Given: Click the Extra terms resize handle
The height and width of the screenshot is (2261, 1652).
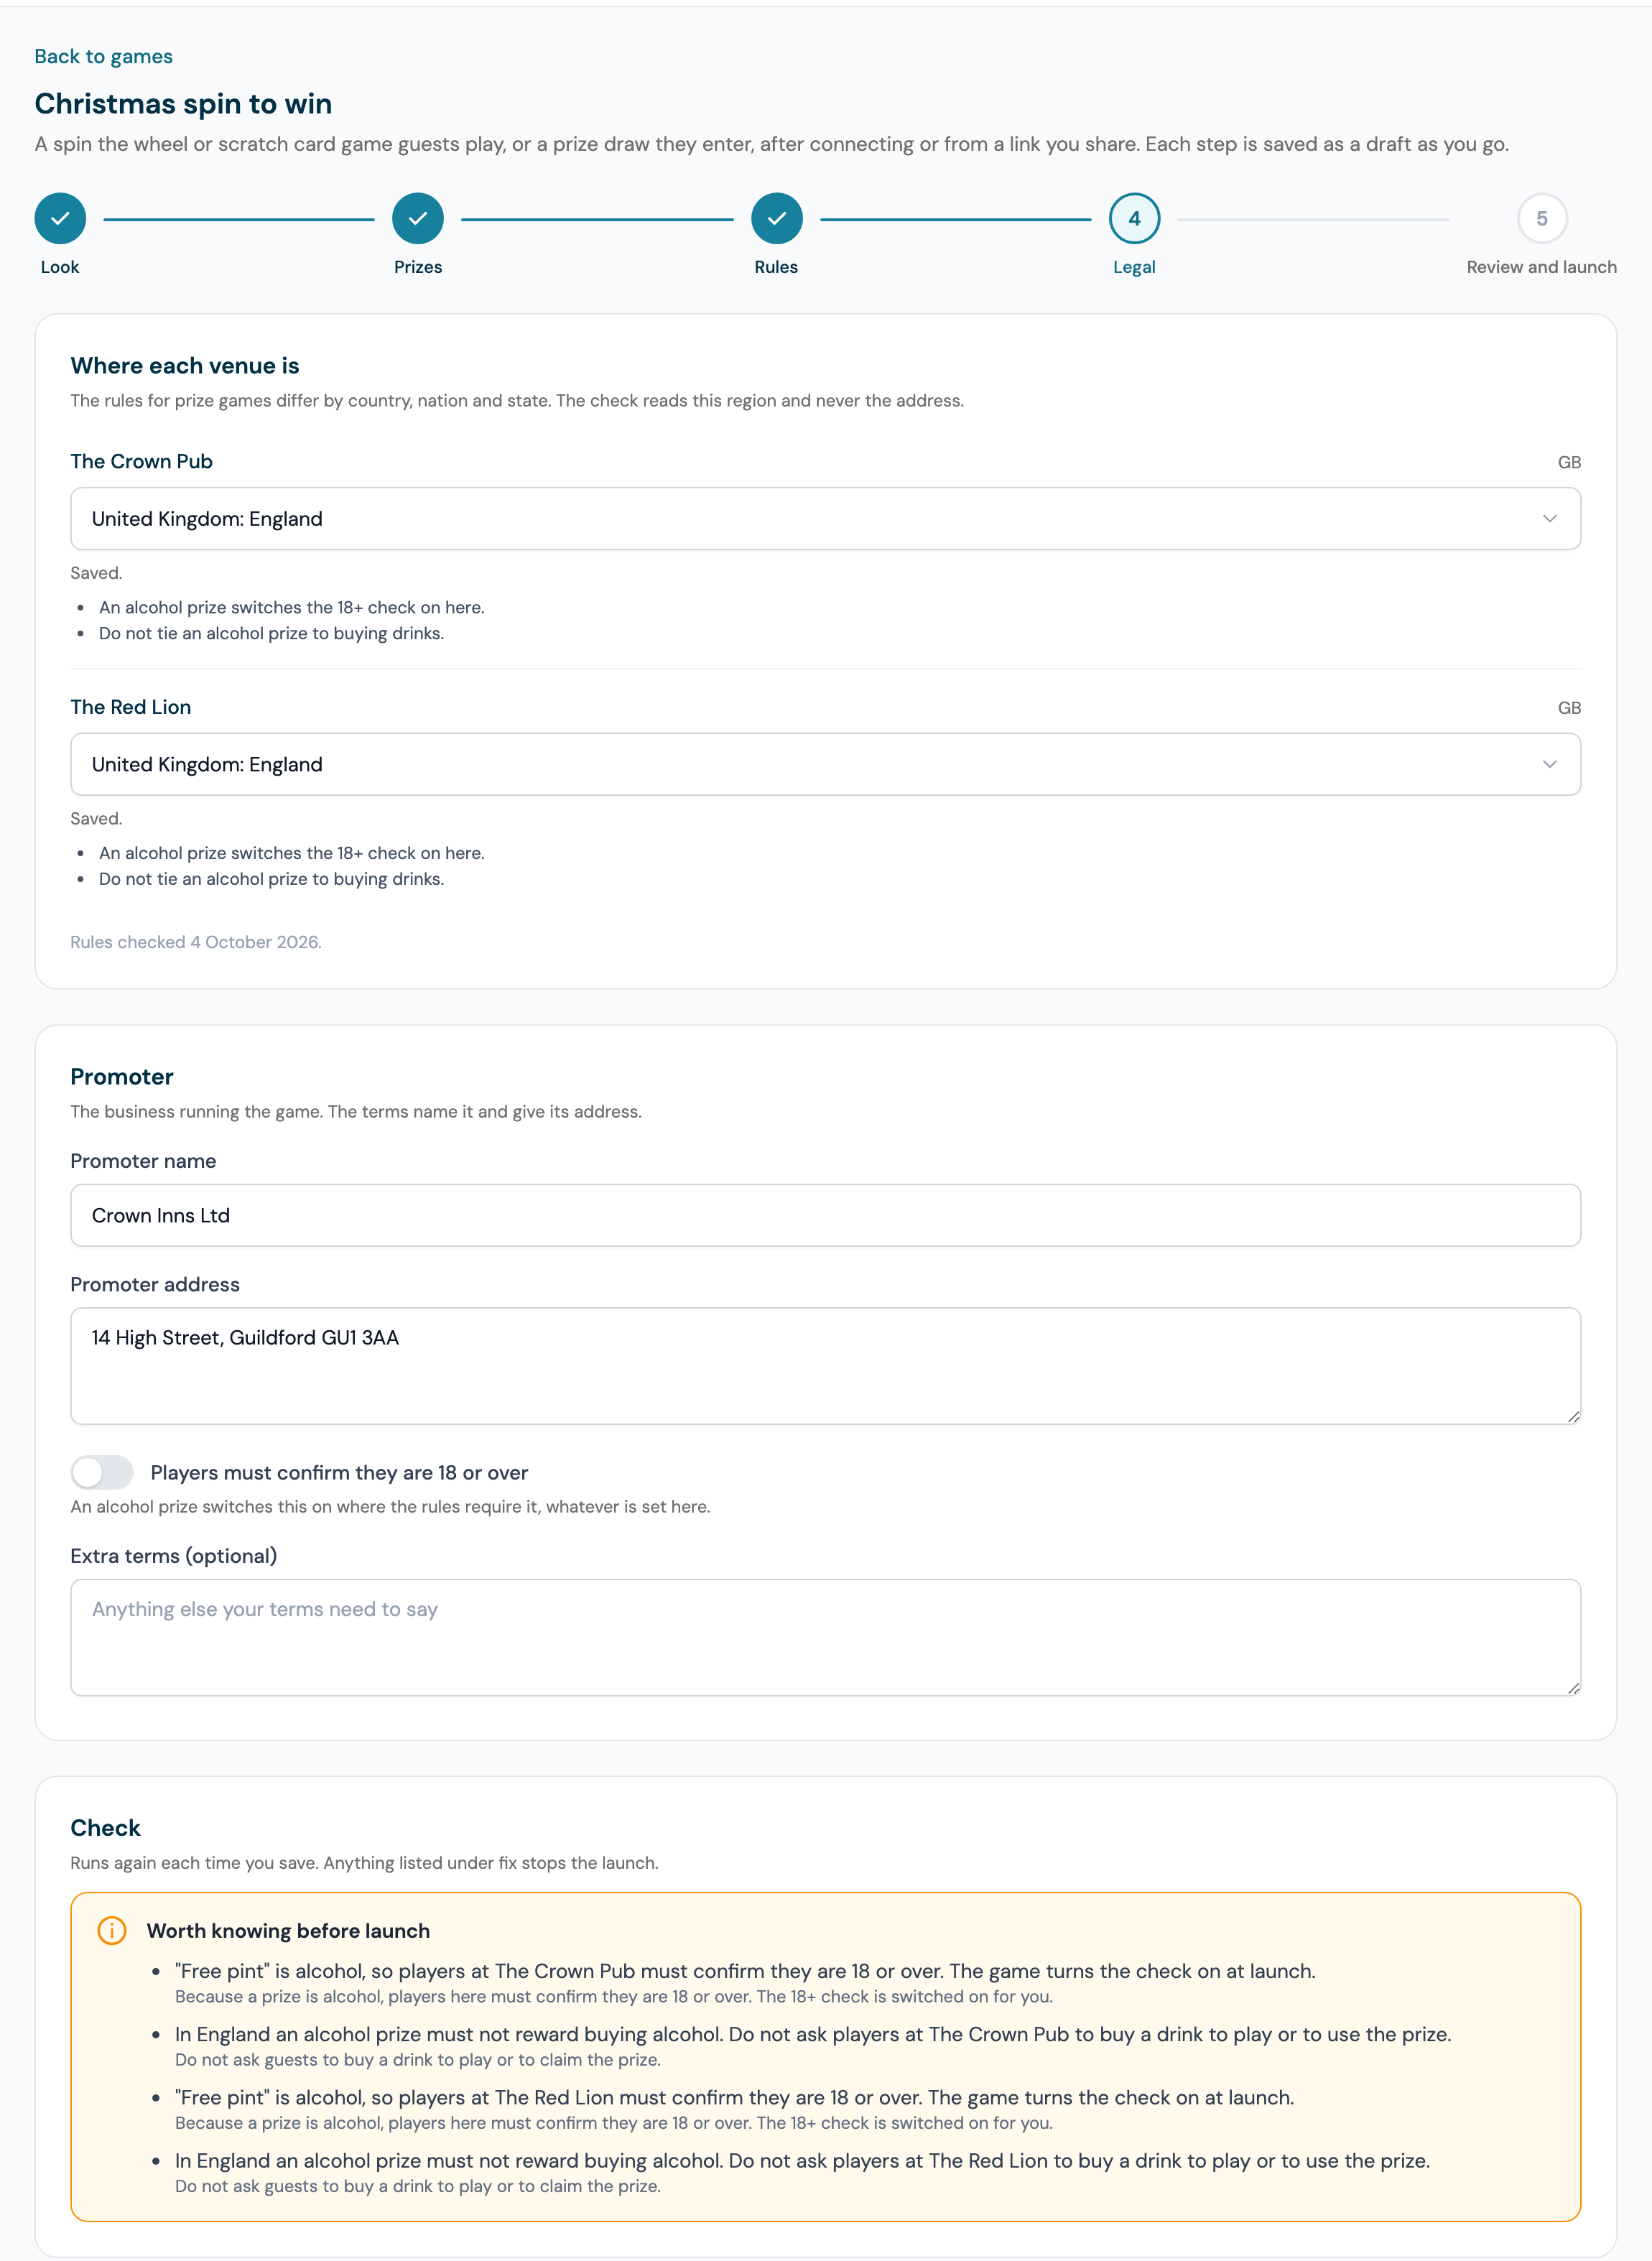Looking at the screenshot, I should 1573,1688.
